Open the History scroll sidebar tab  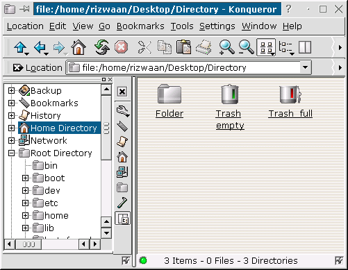pos(122,142)
